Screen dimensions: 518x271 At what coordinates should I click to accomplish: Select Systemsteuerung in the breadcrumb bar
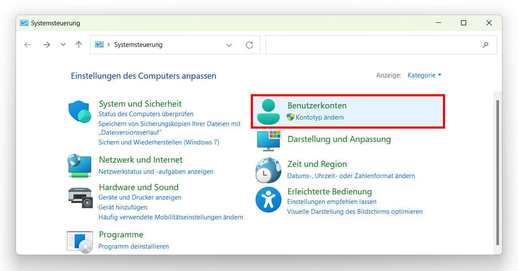click(x=138, y=44)
